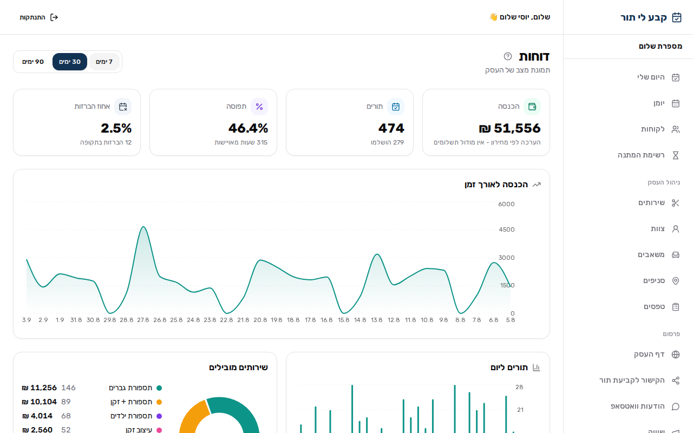The image size is (693, 433).
Task: Open שירותים management page
Action: pos(628,203)
